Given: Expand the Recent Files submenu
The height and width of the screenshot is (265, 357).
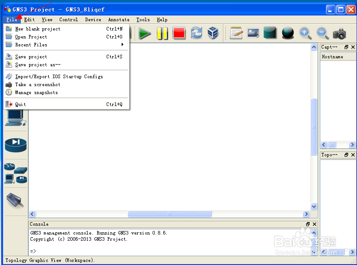Looking at the screenshot, I should click(x=66, y=45).
